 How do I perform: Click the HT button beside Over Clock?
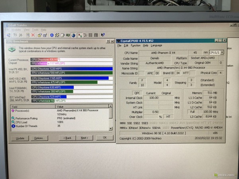click(168, 117)
